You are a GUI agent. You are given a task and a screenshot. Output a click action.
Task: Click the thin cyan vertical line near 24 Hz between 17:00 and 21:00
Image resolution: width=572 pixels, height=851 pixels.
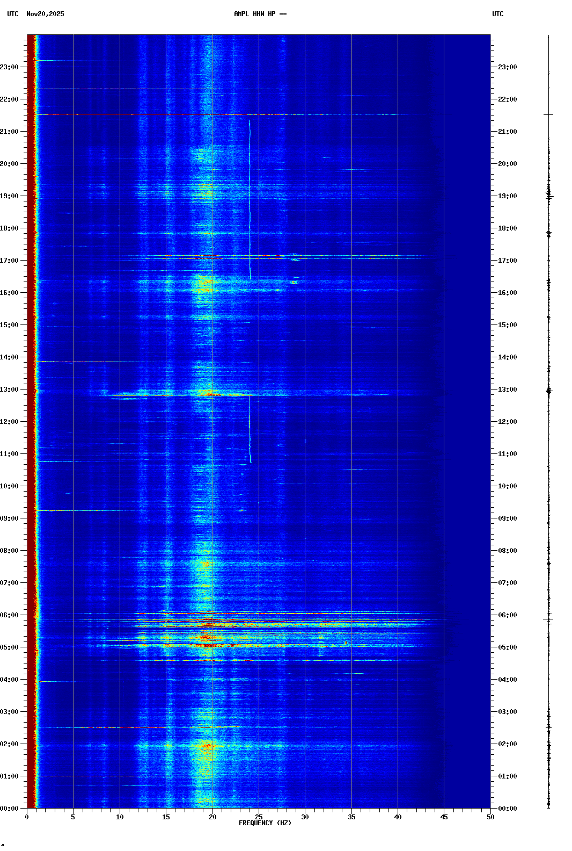coord(250,199)
